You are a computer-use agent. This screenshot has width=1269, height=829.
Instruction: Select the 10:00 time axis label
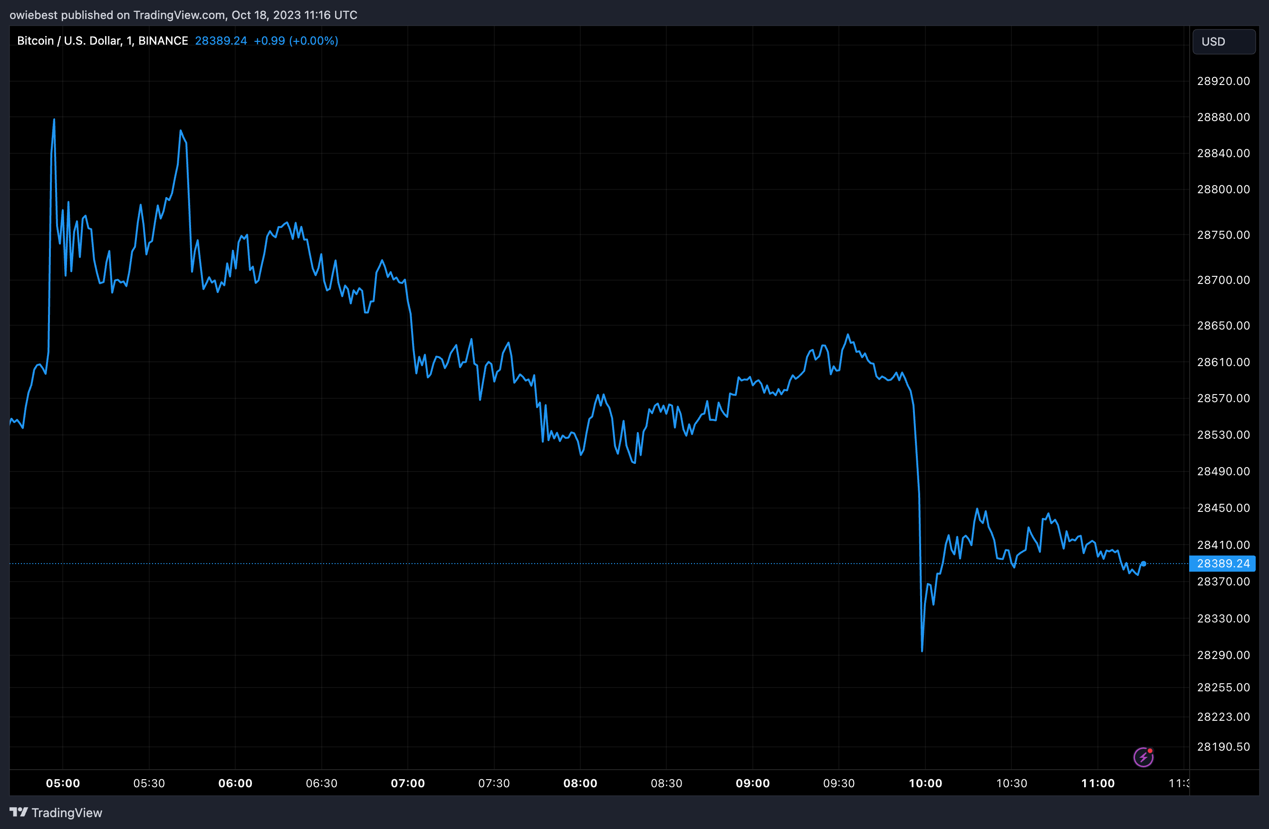tap(925, 783)
